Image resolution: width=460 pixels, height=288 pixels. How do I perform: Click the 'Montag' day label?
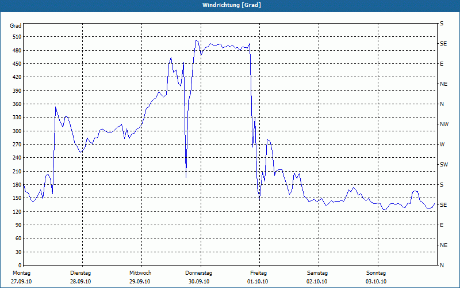click(x=21, y=273)
